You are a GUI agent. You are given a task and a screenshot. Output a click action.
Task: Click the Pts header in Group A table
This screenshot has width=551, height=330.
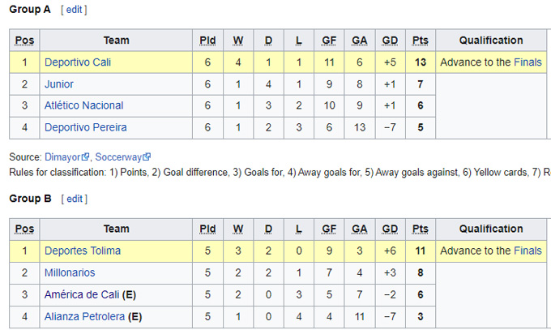click(420, 41)
